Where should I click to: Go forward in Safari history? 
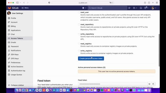click(x=28, y=3)
